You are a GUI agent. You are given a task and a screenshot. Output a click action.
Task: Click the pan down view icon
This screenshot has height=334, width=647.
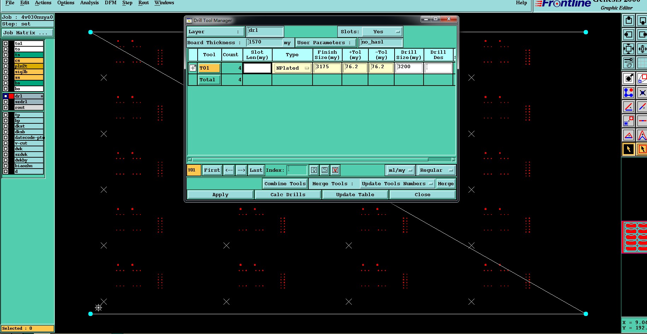click(x=642, y=20)
